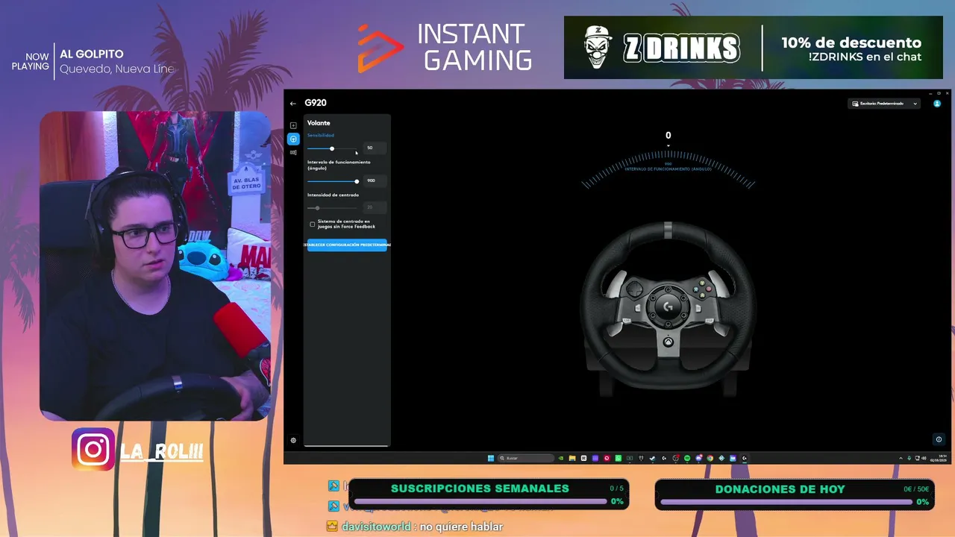This screenshot has width=955, height=537.
Task: Close the G HUB window
Action: coord(947,93)
